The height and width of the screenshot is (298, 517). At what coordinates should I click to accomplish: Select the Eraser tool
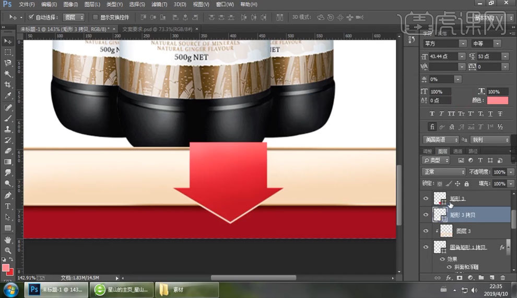click(8, 151)
